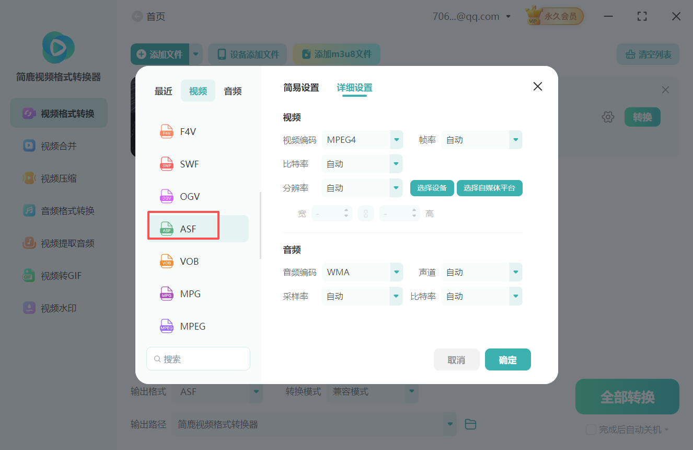Screen dimensions: 693x450
Task: Open the 视频编码 MPEG4 dropdown
Action: pos(362,140)
